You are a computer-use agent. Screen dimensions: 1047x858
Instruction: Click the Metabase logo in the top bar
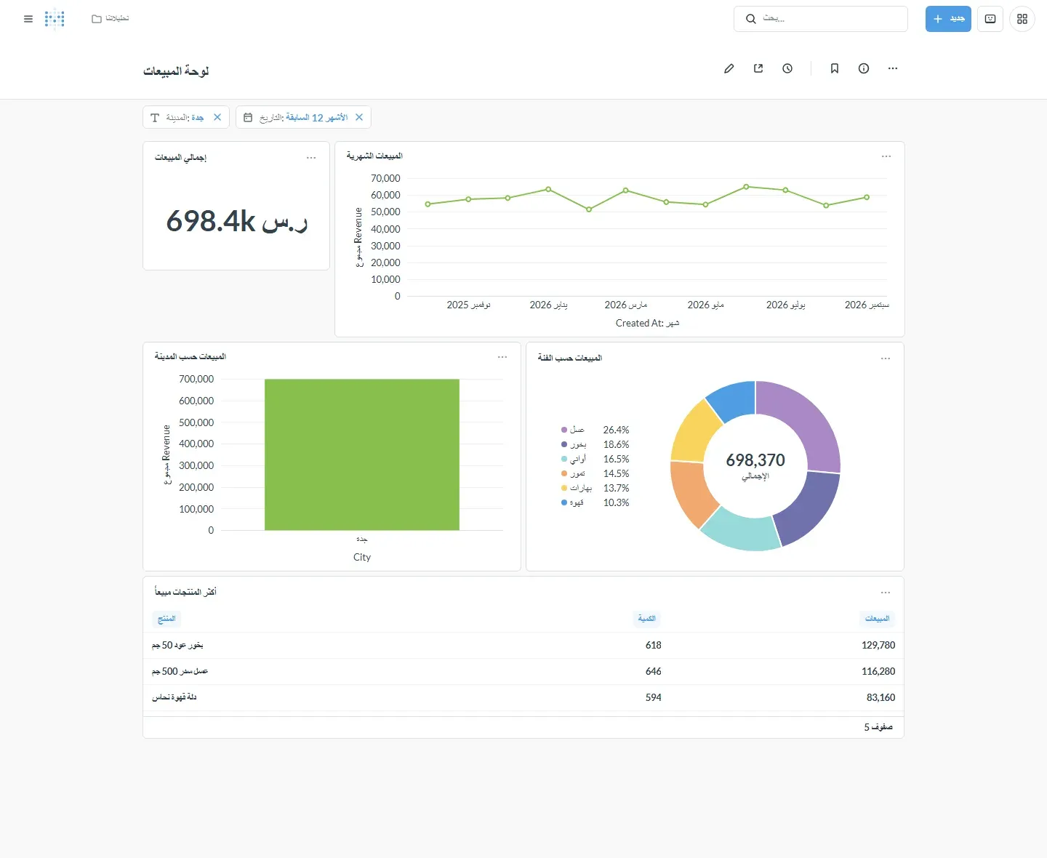pos(55,19)
